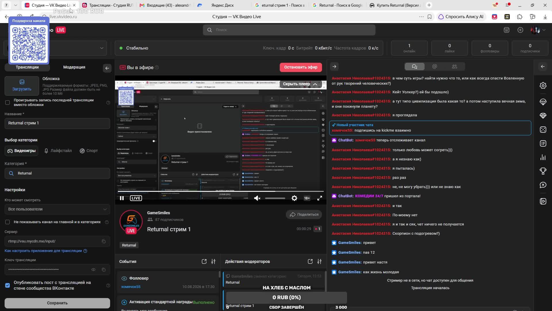Collapse chat panel with right arrow
The image size is (552, 311).
334,67
